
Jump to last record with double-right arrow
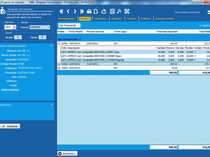coord(82,12)
